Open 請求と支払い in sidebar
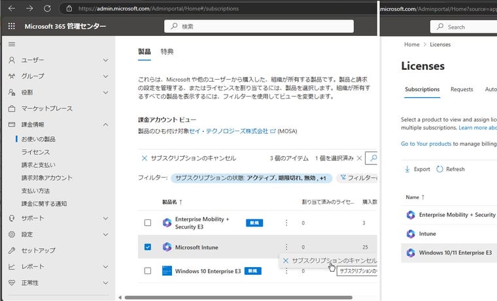Image resolution: width=497 pixels, height=301 pixels. pyautogui.click(x=39, y=165)
